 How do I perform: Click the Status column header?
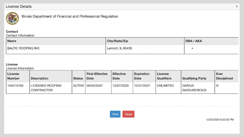(78, 76)
